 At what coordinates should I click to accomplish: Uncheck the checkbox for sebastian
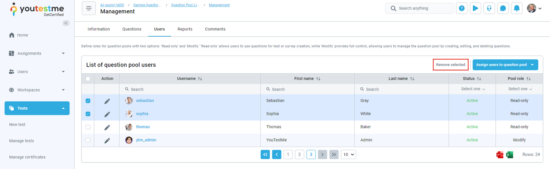(x=88, y=101)
